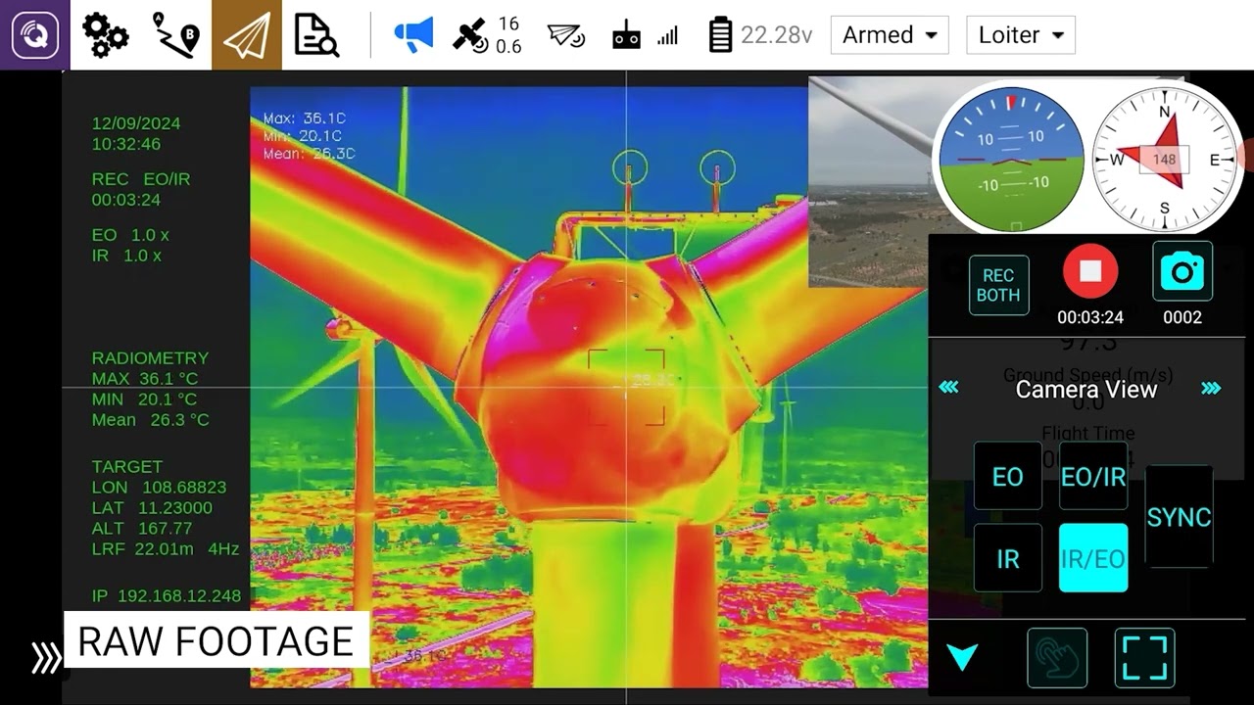This screenshot has width=1254, height=705.
Task: Select the IR/EO camera view
Action: coord(1093,558)
